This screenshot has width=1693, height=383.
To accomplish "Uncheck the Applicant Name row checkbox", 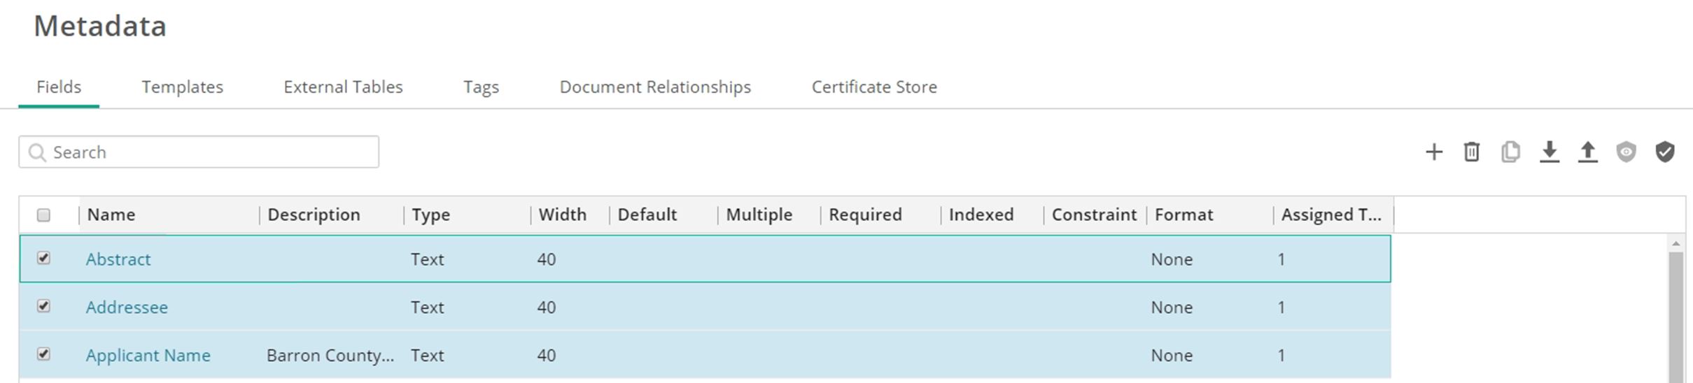I will click(x=43, y=354).
